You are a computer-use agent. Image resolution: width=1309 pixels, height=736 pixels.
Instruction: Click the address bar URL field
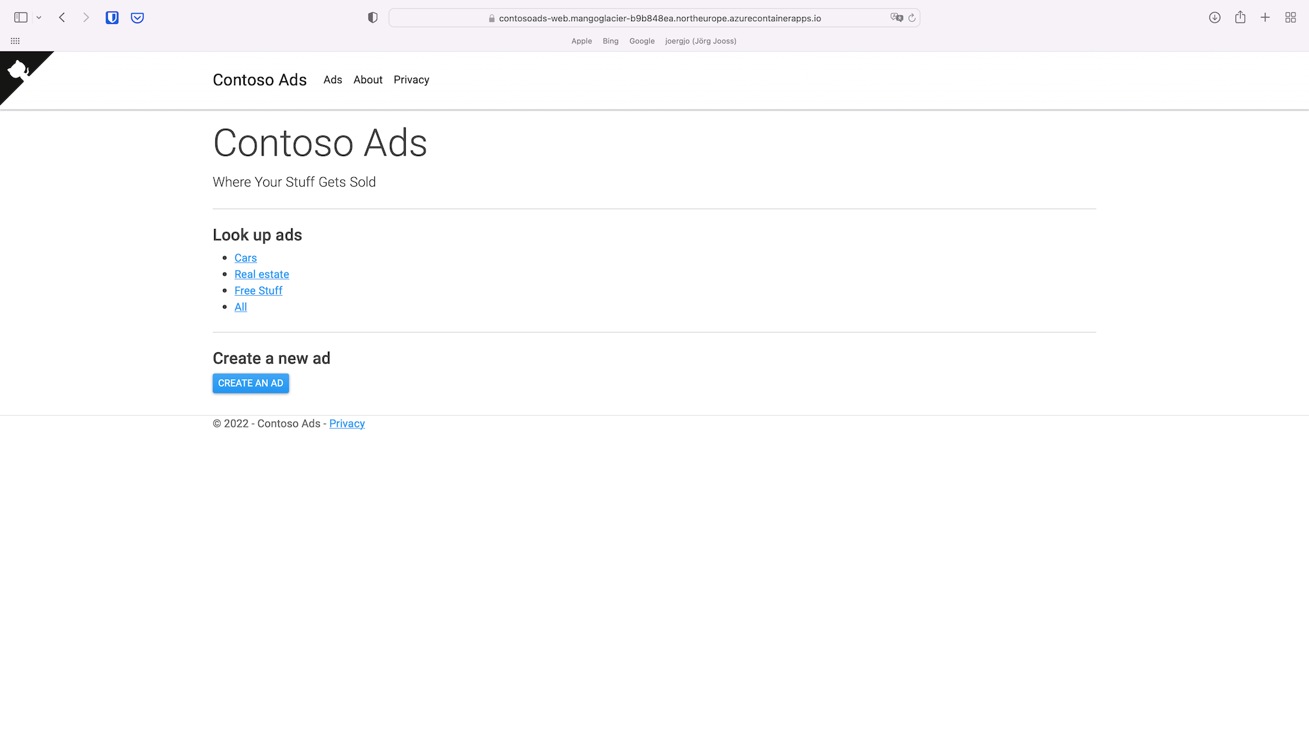[x=659, y=18]
